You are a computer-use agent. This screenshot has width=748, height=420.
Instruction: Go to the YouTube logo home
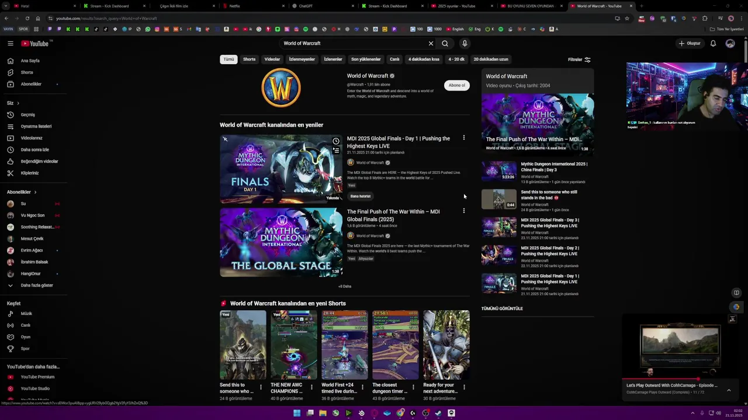[x=35, y=43]
